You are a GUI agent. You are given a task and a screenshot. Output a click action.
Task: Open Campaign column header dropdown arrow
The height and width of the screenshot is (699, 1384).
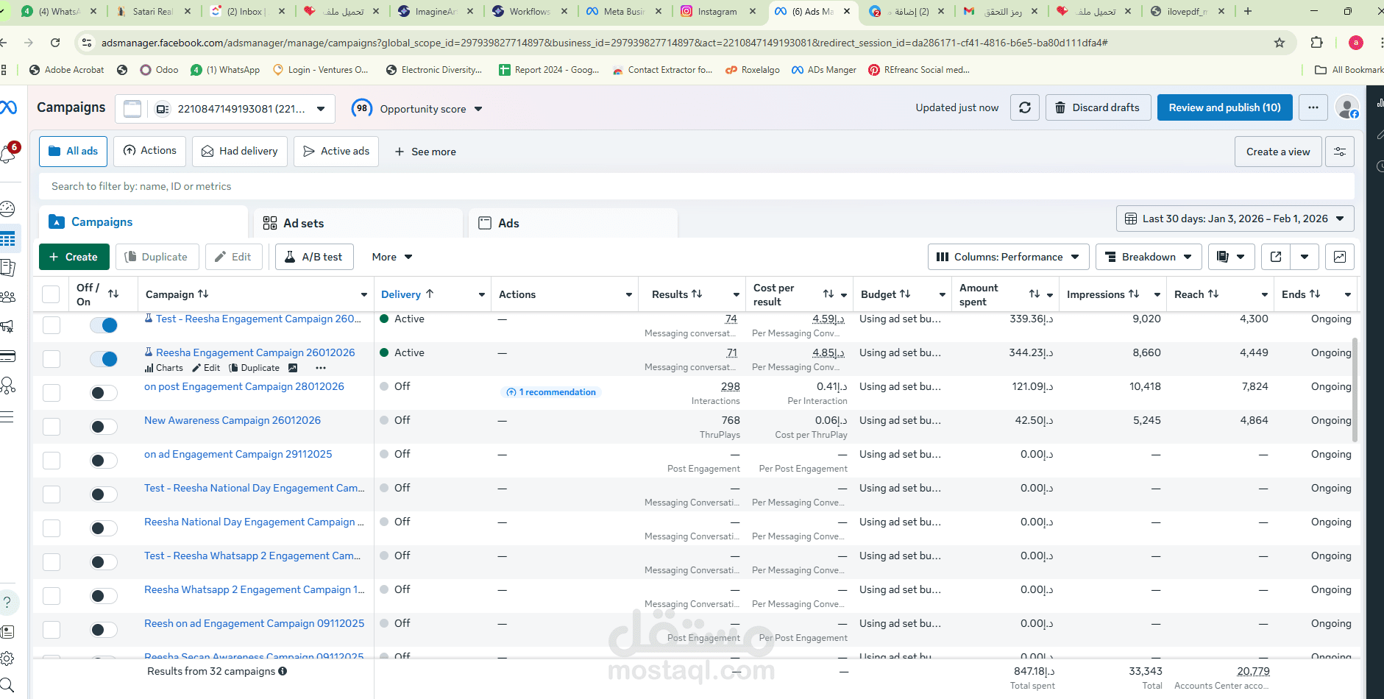click(x=364, y=294)
